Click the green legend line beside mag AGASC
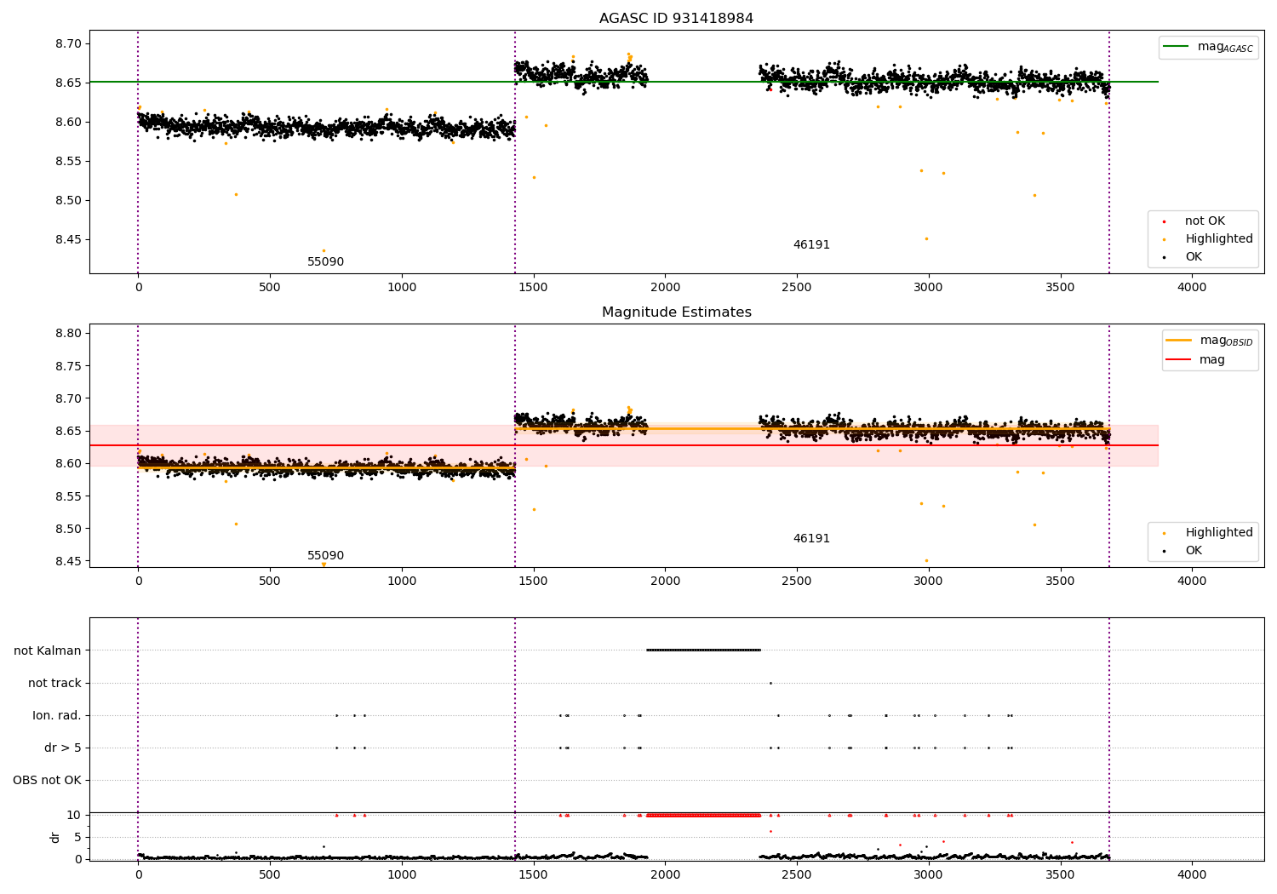 pos(1177,47)
